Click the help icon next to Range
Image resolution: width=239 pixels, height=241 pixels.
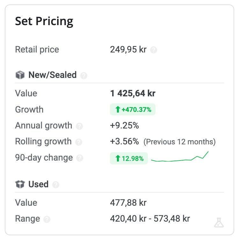click(x=47, y=219)
